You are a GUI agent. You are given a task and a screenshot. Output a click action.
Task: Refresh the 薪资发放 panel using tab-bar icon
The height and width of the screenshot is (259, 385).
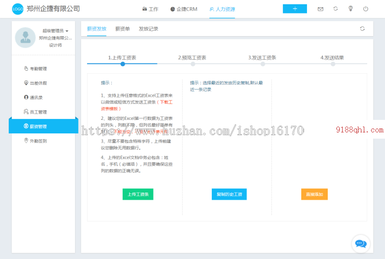click(x=362, y=29)
